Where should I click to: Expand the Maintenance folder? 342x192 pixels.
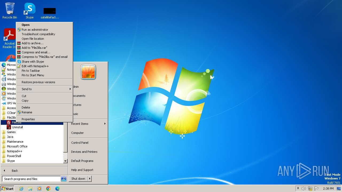click(32, 142)
